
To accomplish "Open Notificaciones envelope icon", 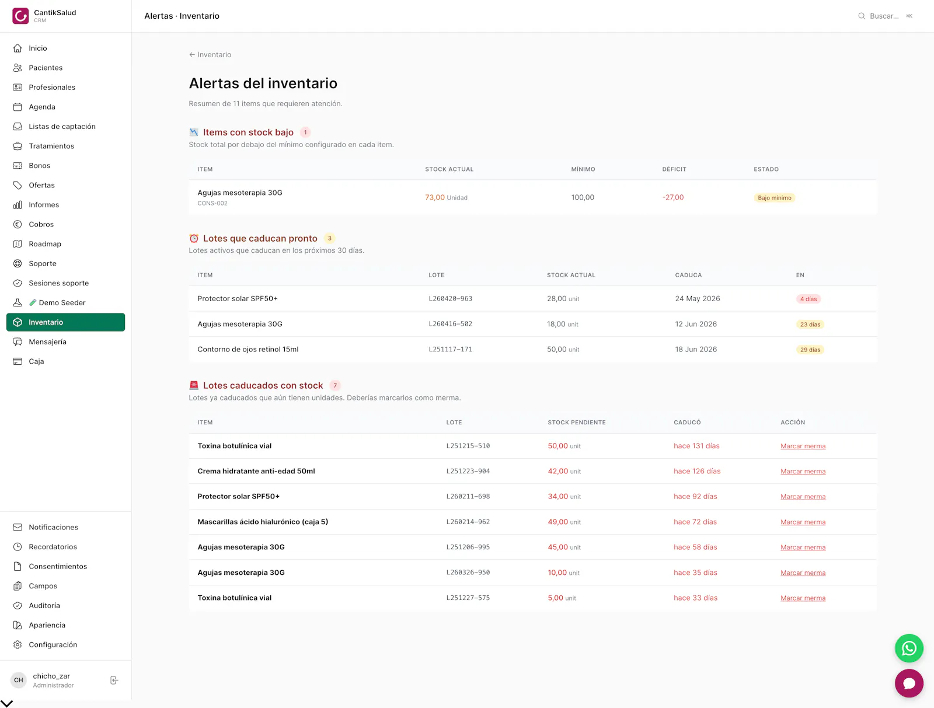I will pos(18,527).
